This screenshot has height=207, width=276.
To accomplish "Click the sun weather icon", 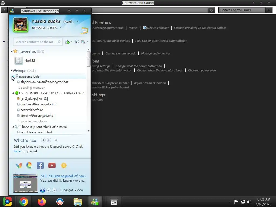I will coord(64,166).
